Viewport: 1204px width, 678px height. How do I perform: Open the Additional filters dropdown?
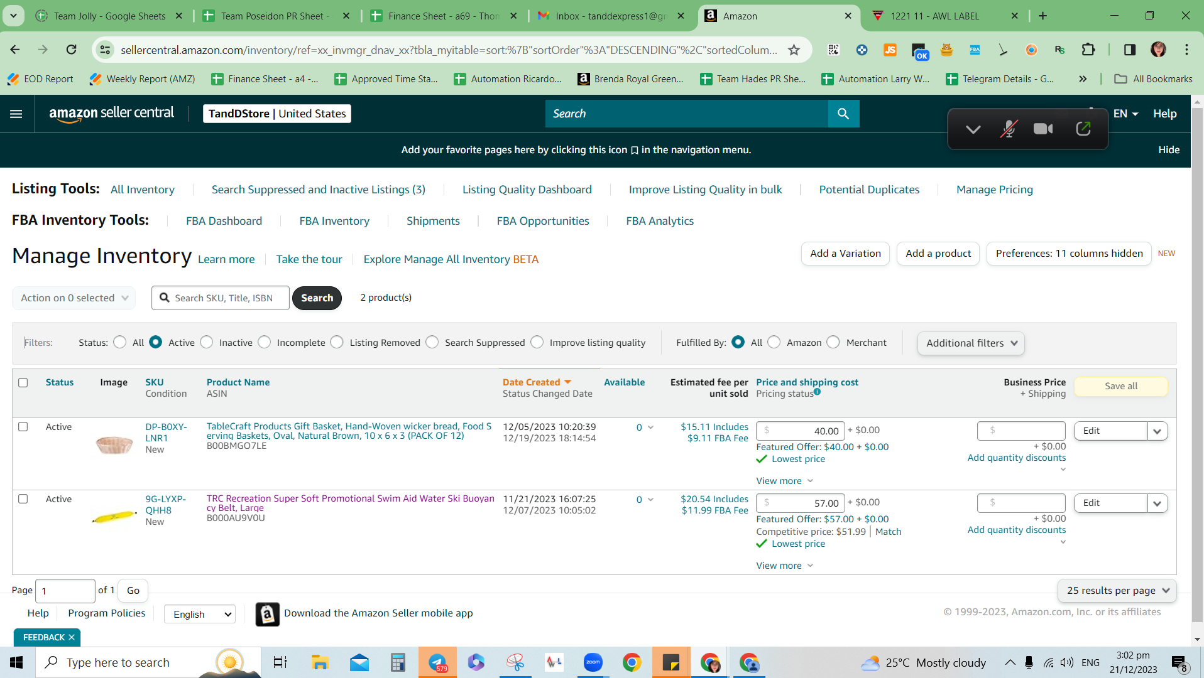click(971, 343)
